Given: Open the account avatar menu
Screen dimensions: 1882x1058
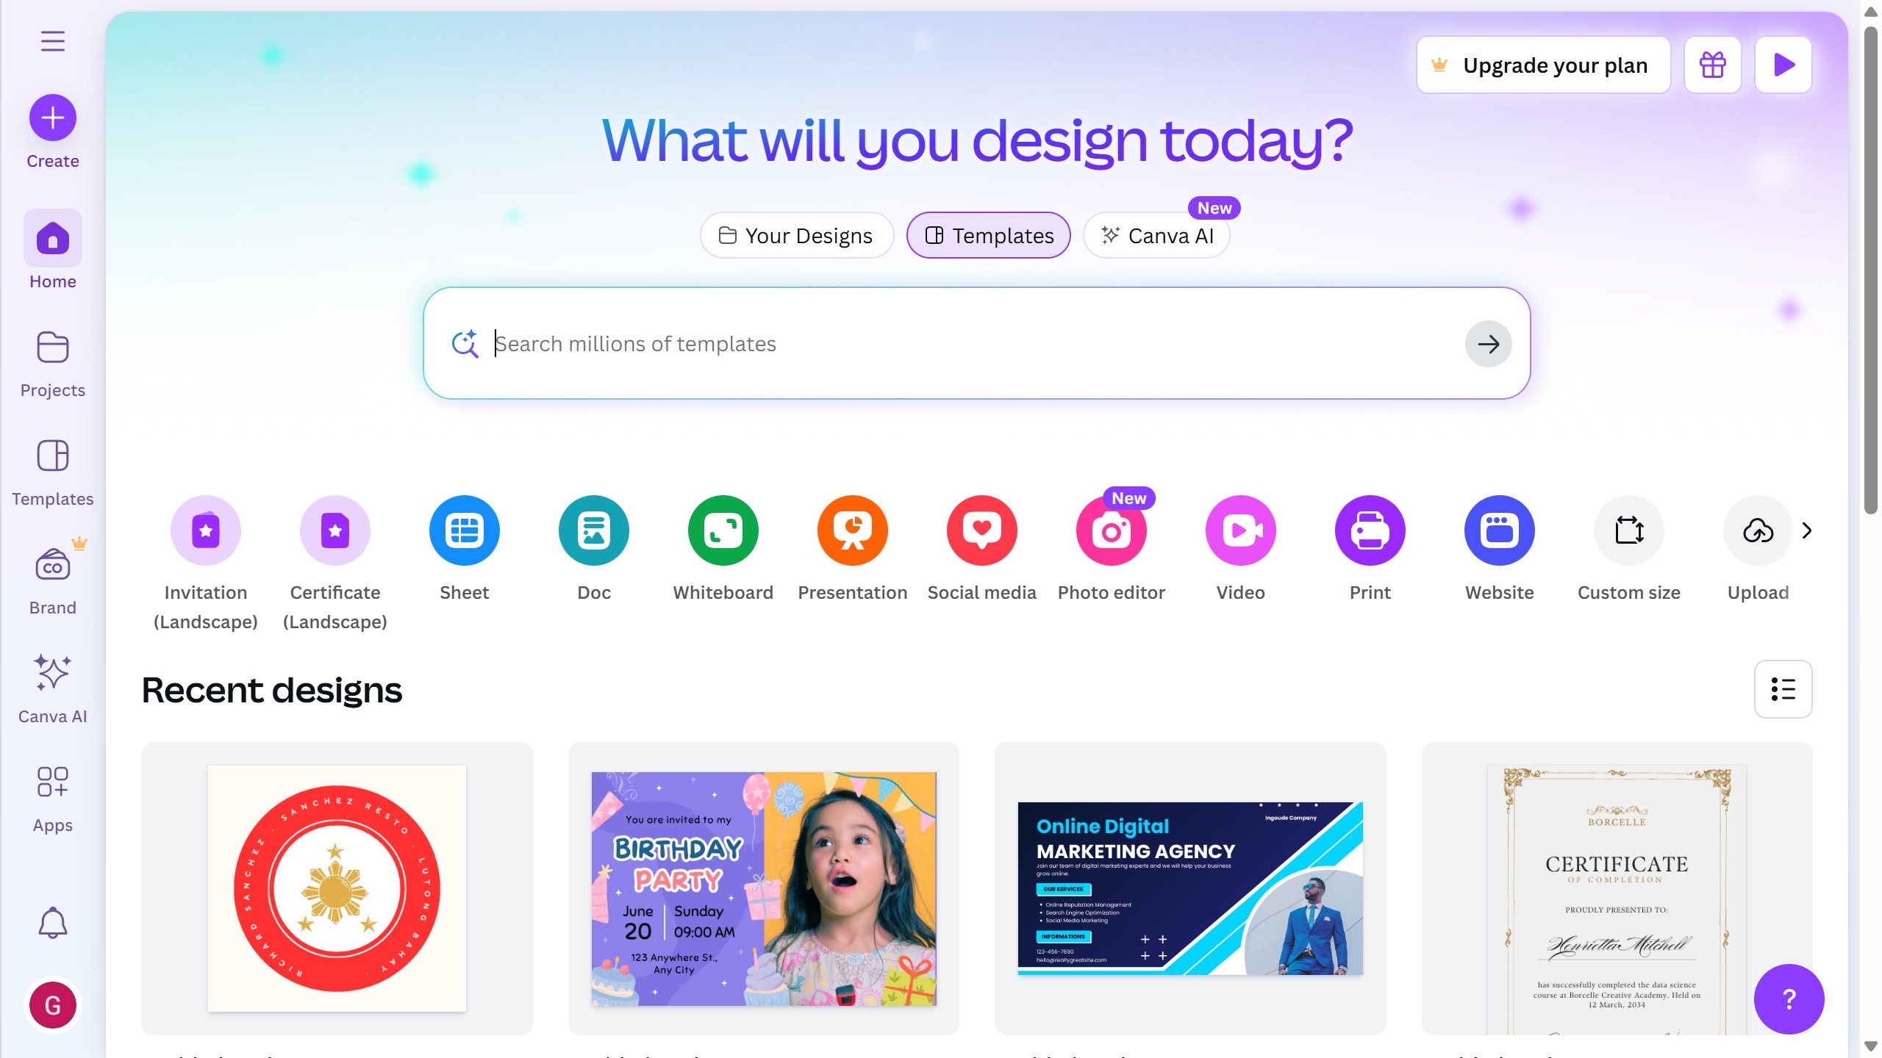Looking at the screenshot, I should [x=52, y=1005].
